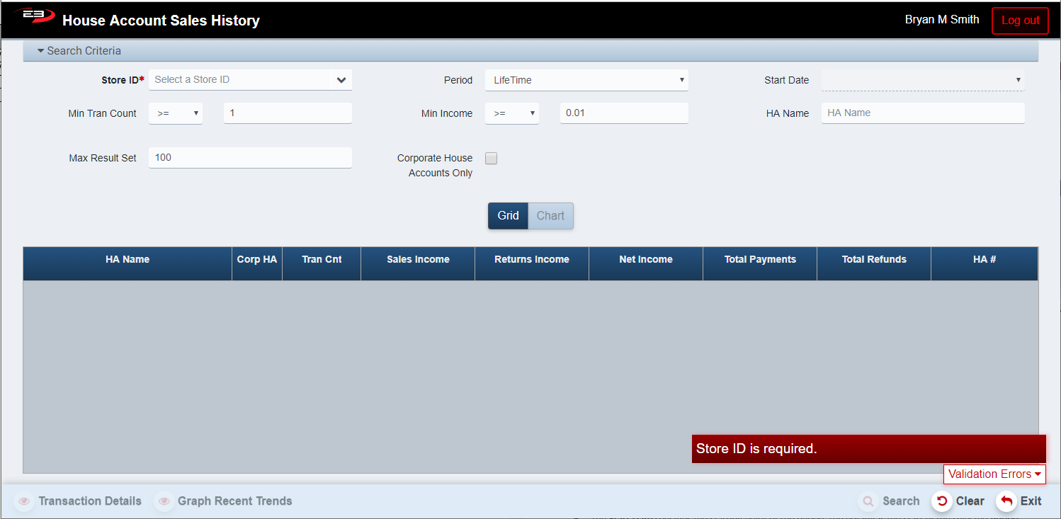The height and width of the screenshot is (519, 1061).
Task: Click into the HA Name field
Action: point(922,113)
